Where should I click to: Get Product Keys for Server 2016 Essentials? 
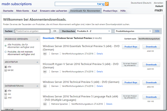(x=131, y=47)
